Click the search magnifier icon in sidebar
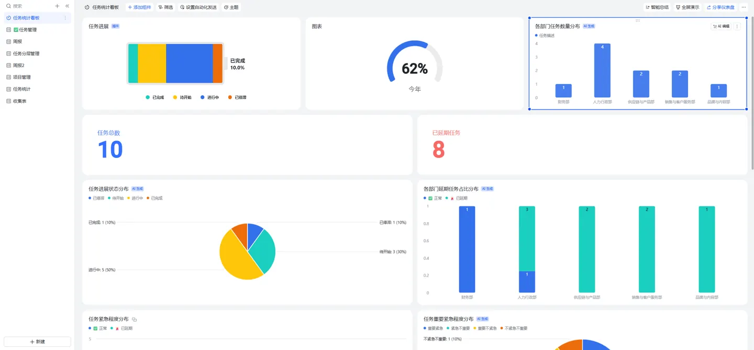 coord(8,6)
